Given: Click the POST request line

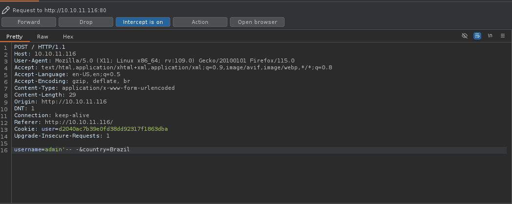Looking at the screenshot, I should click(x=40, y=47).
